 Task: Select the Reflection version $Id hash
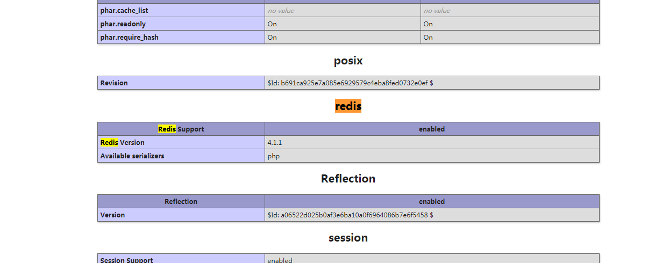350,215
